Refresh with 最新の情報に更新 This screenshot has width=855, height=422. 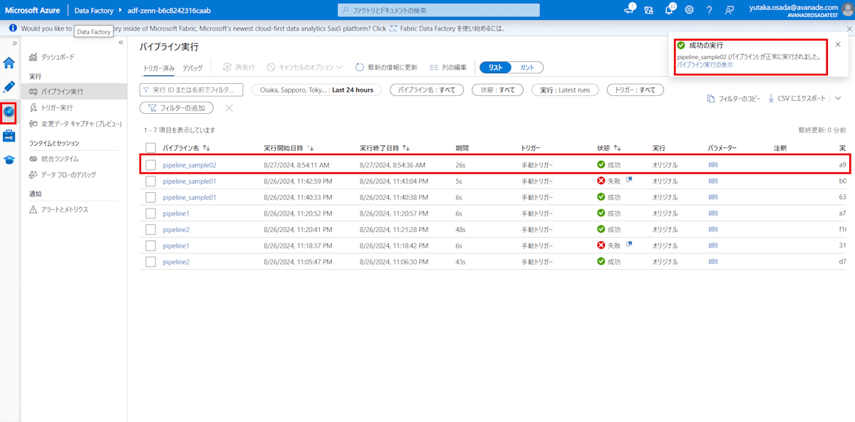(385, 67)
